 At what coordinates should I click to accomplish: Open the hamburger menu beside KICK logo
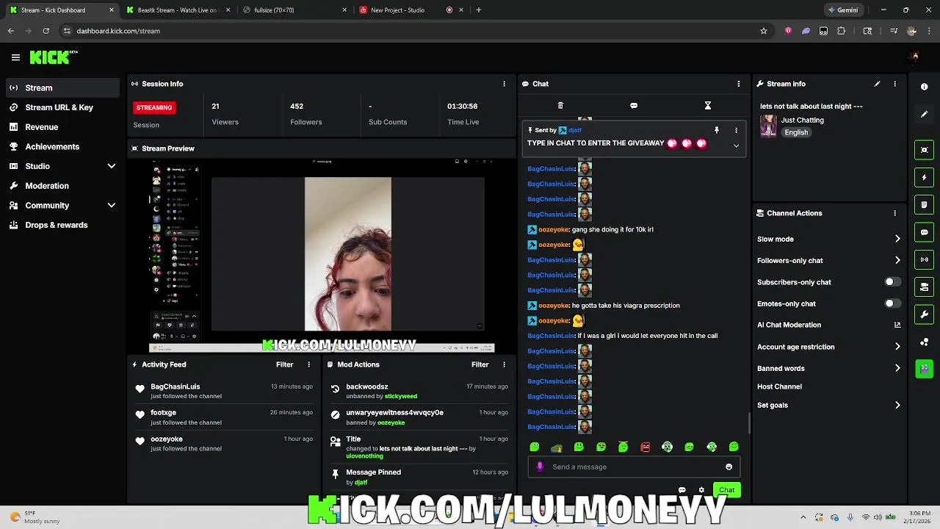coord(15,57)
